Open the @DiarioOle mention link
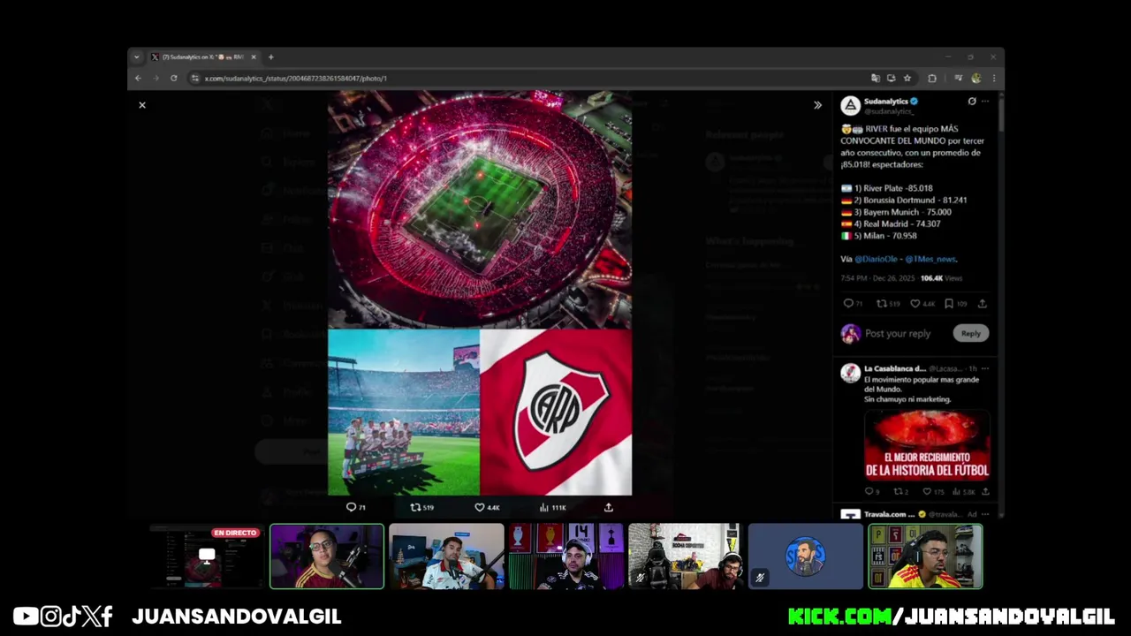The width and height of the screenshot is (1131, 636). click(876, 259)
